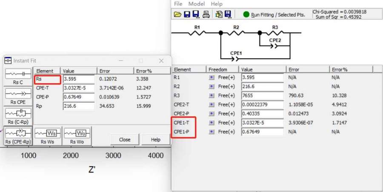
Task: Toggle freedom button for R3 row
Action: [x=212, y=96]
